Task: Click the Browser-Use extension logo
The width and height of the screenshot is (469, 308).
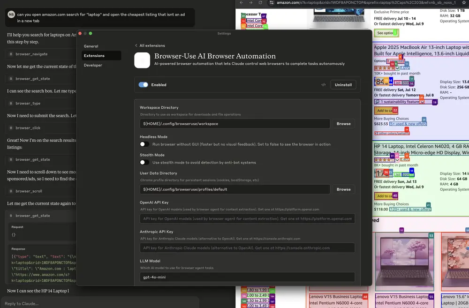Action: click(x=142, y=60)
